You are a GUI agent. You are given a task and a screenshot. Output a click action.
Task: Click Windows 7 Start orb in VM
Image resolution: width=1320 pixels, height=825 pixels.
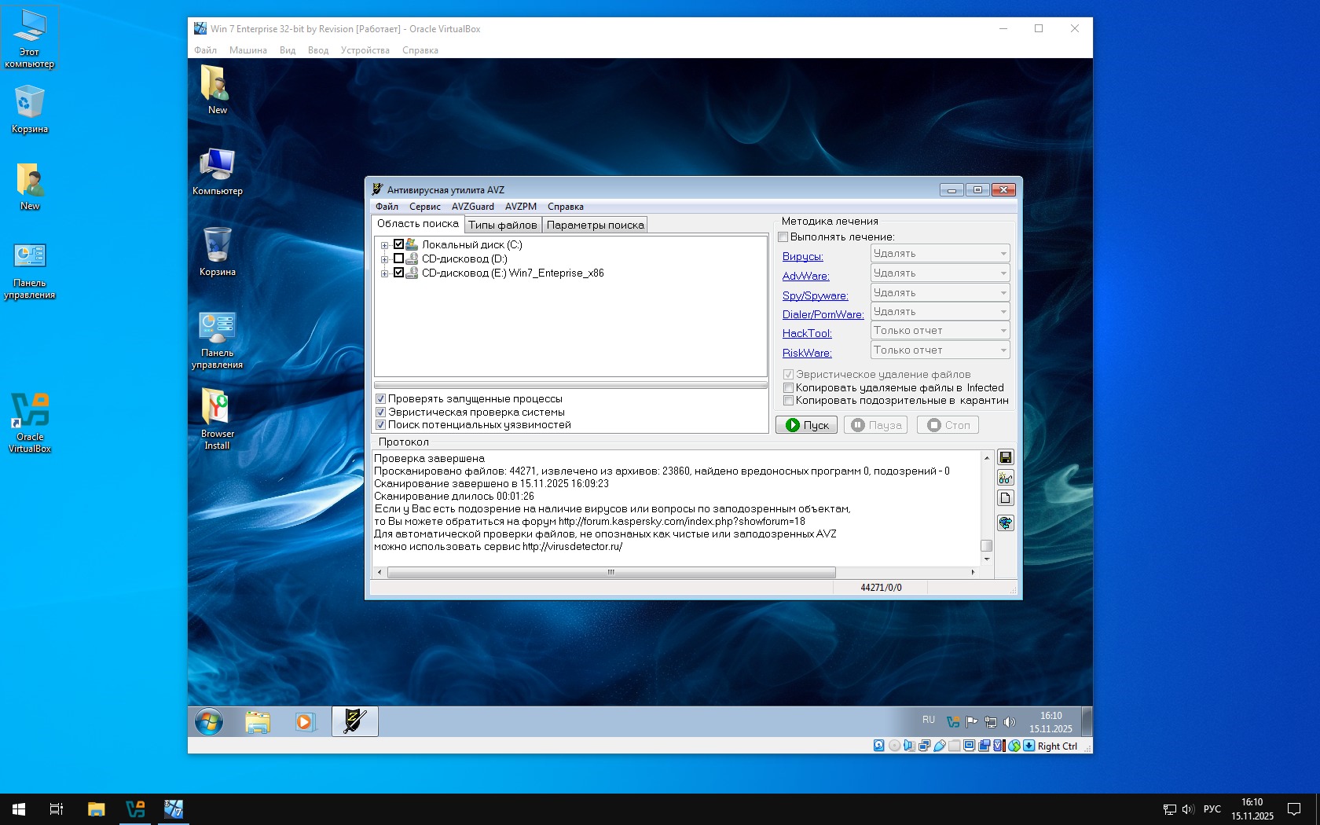pos(209,721)
